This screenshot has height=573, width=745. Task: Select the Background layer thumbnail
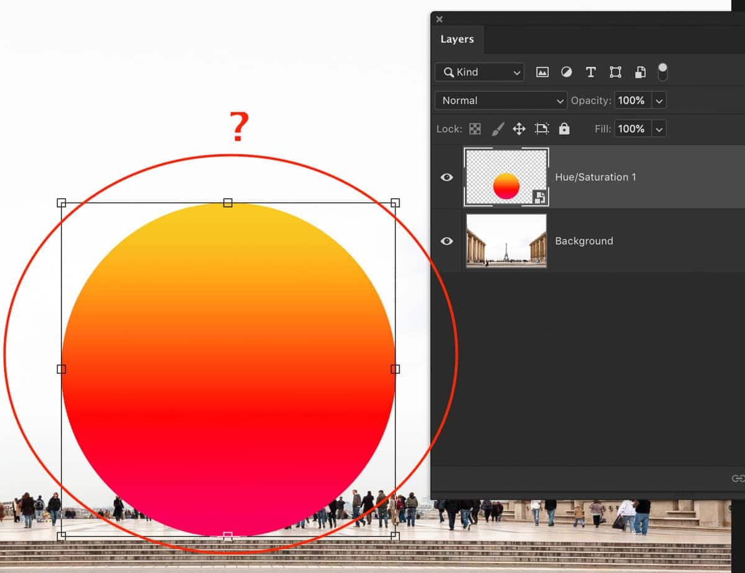[506, 241]
